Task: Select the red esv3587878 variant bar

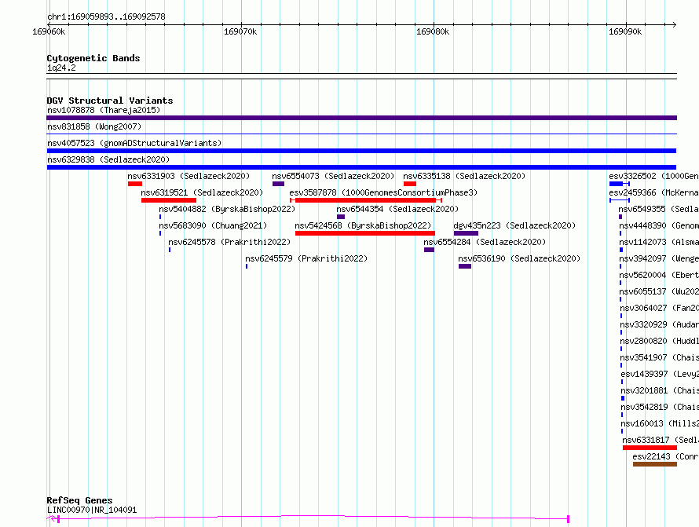Action: coord(365,200)
